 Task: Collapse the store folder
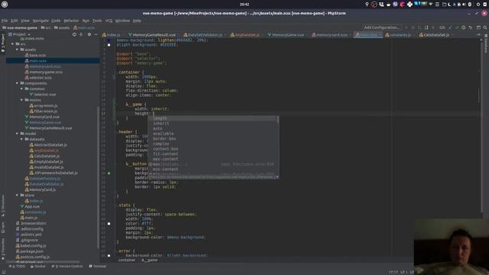point(17,196)
